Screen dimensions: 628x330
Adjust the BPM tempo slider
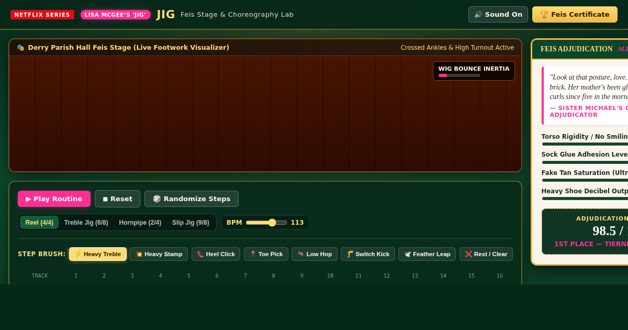pyautogui.click(x=266, y=223)
